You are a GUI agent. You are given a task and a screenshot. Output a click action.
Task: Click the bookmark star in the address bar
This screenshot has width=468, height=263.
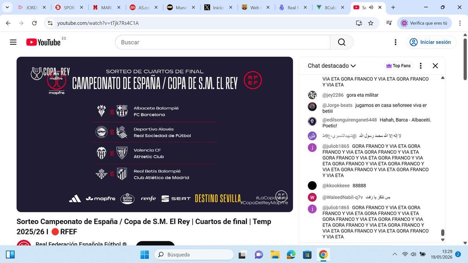click(370, 23)
